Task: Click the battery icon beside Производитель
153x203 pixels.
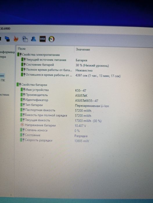Action: (x=23, y=95)
